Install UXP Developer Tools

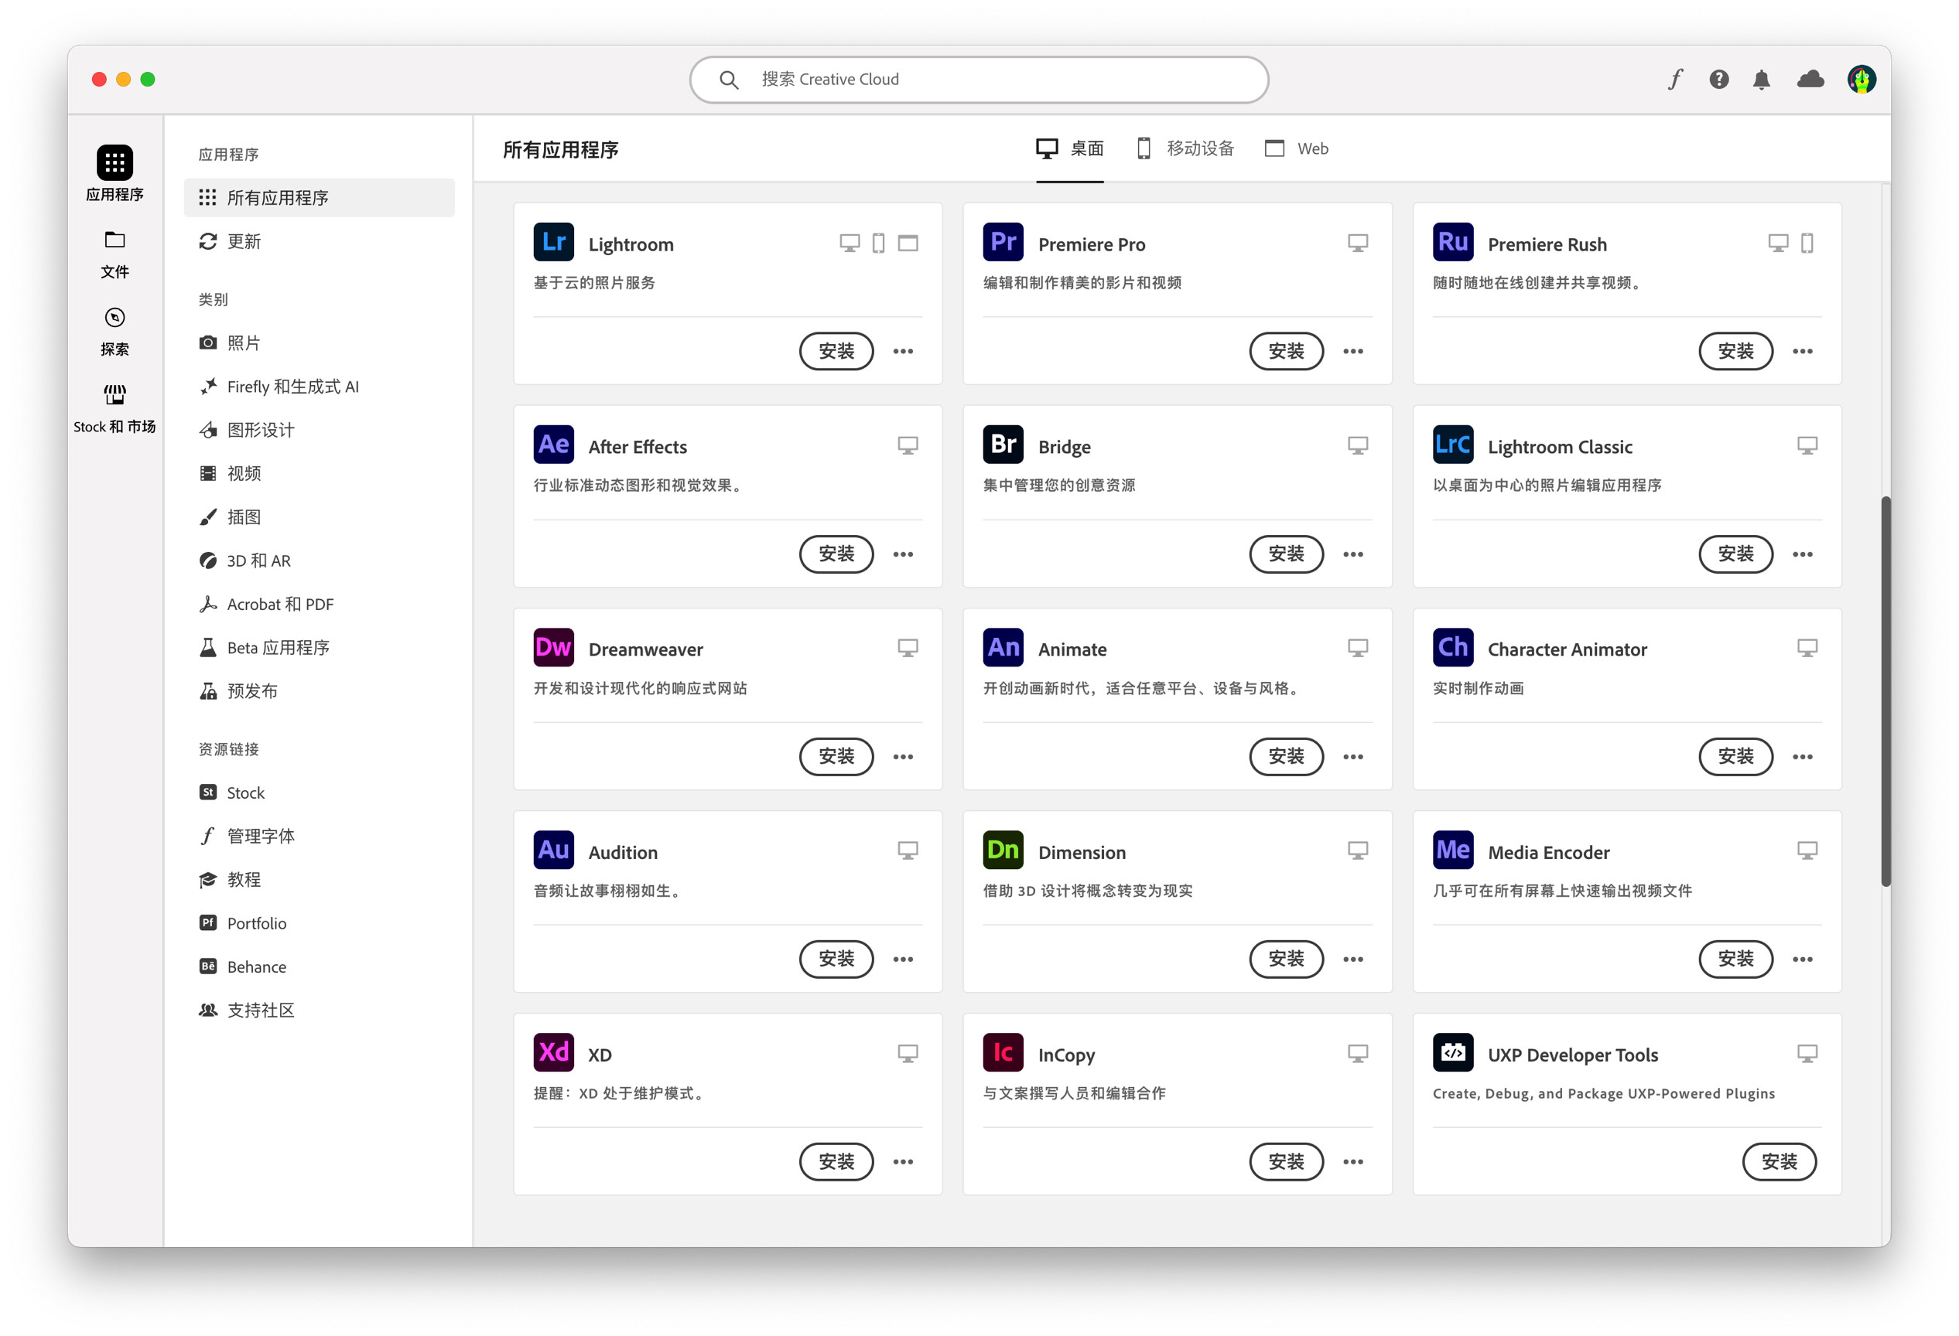[1779, 1161]
